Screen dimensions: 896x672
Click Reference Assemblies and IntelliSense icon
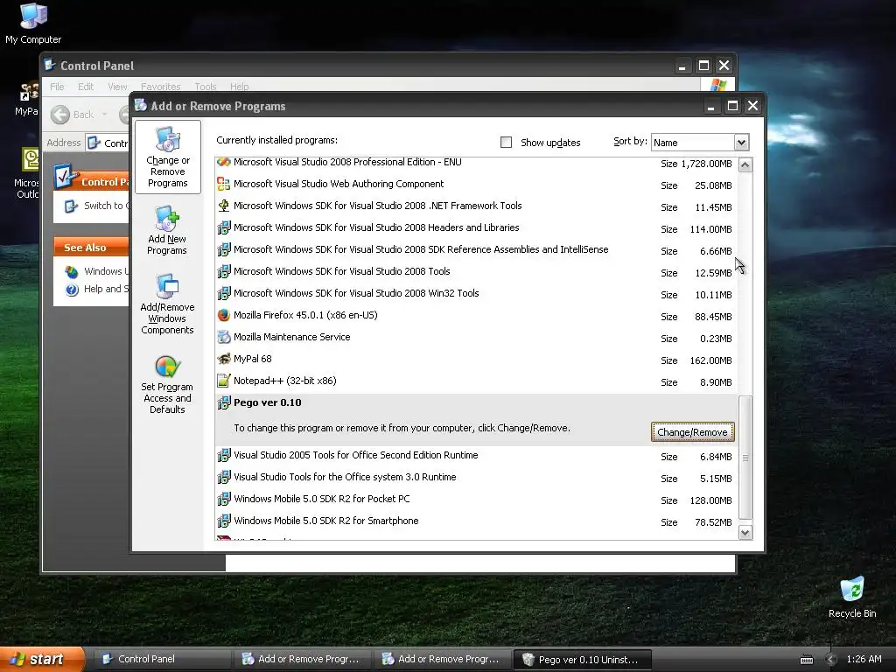224,249
